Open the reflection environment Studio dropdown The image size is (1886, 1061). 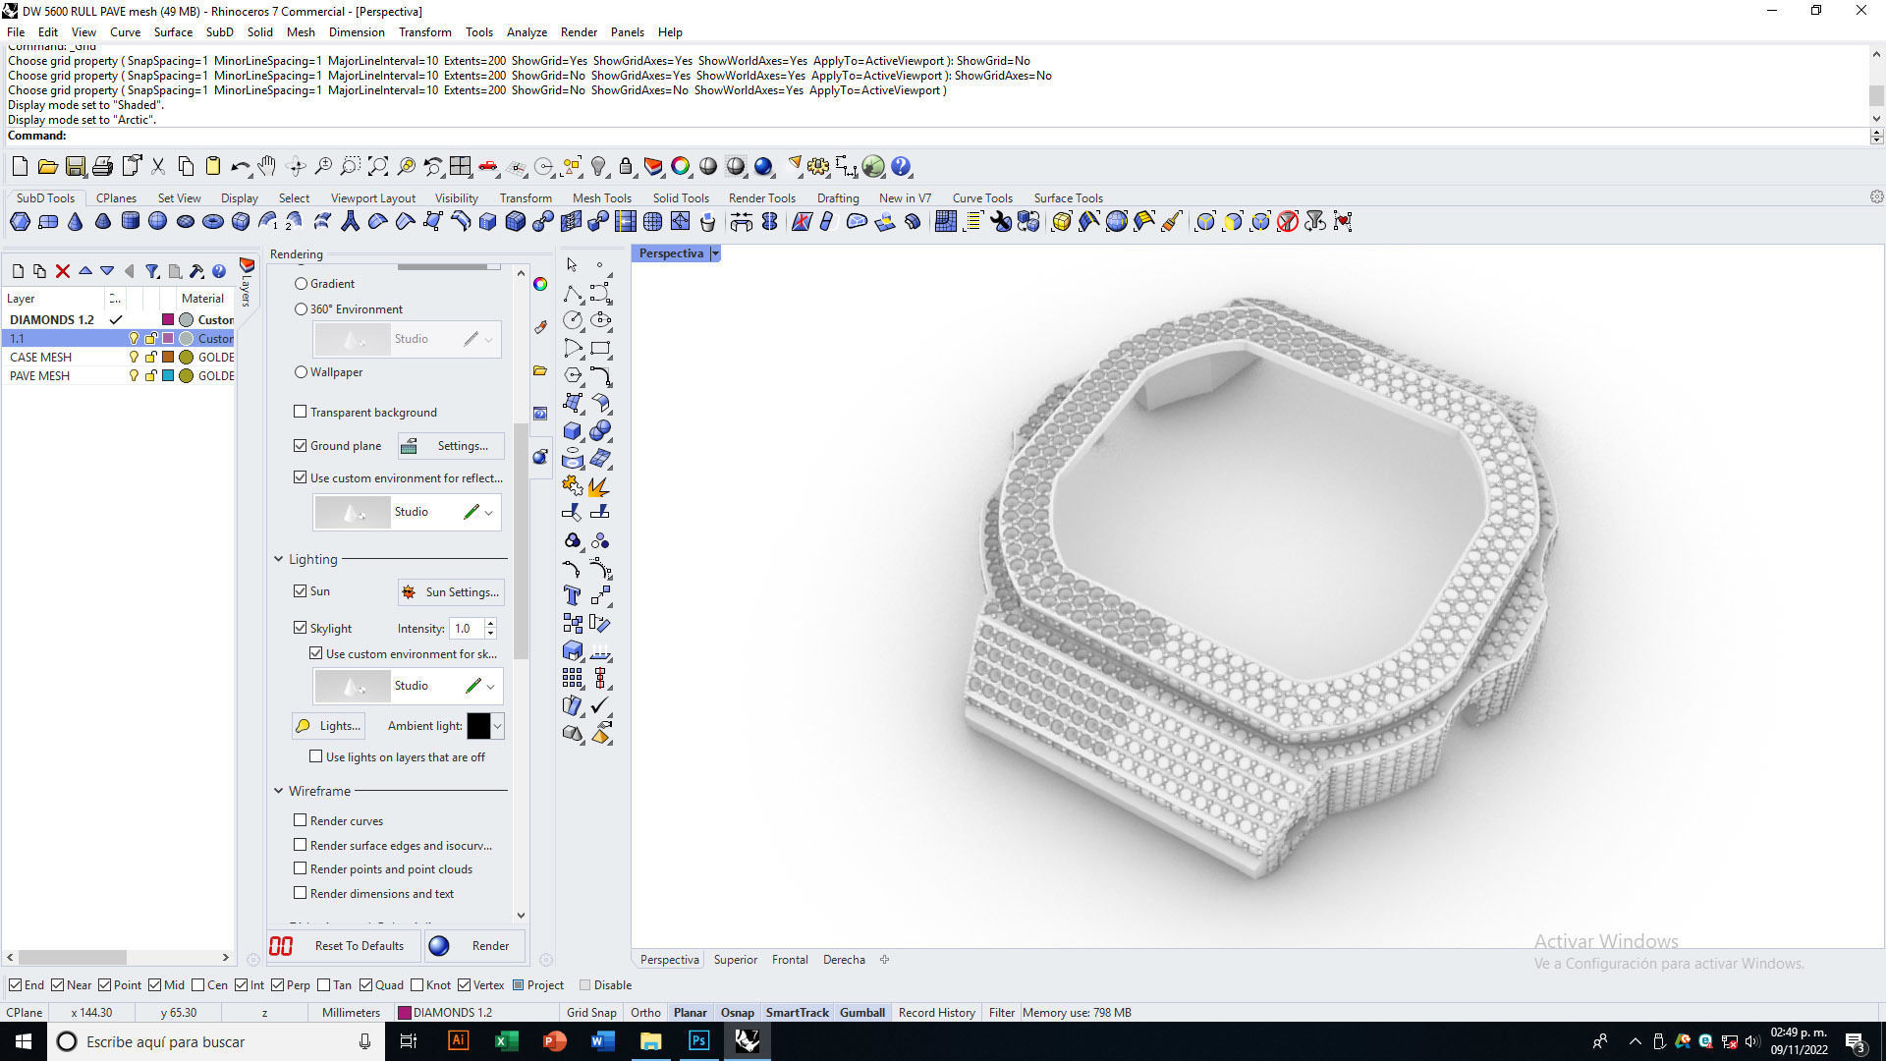pyautogui.click(x=488, y=513)
